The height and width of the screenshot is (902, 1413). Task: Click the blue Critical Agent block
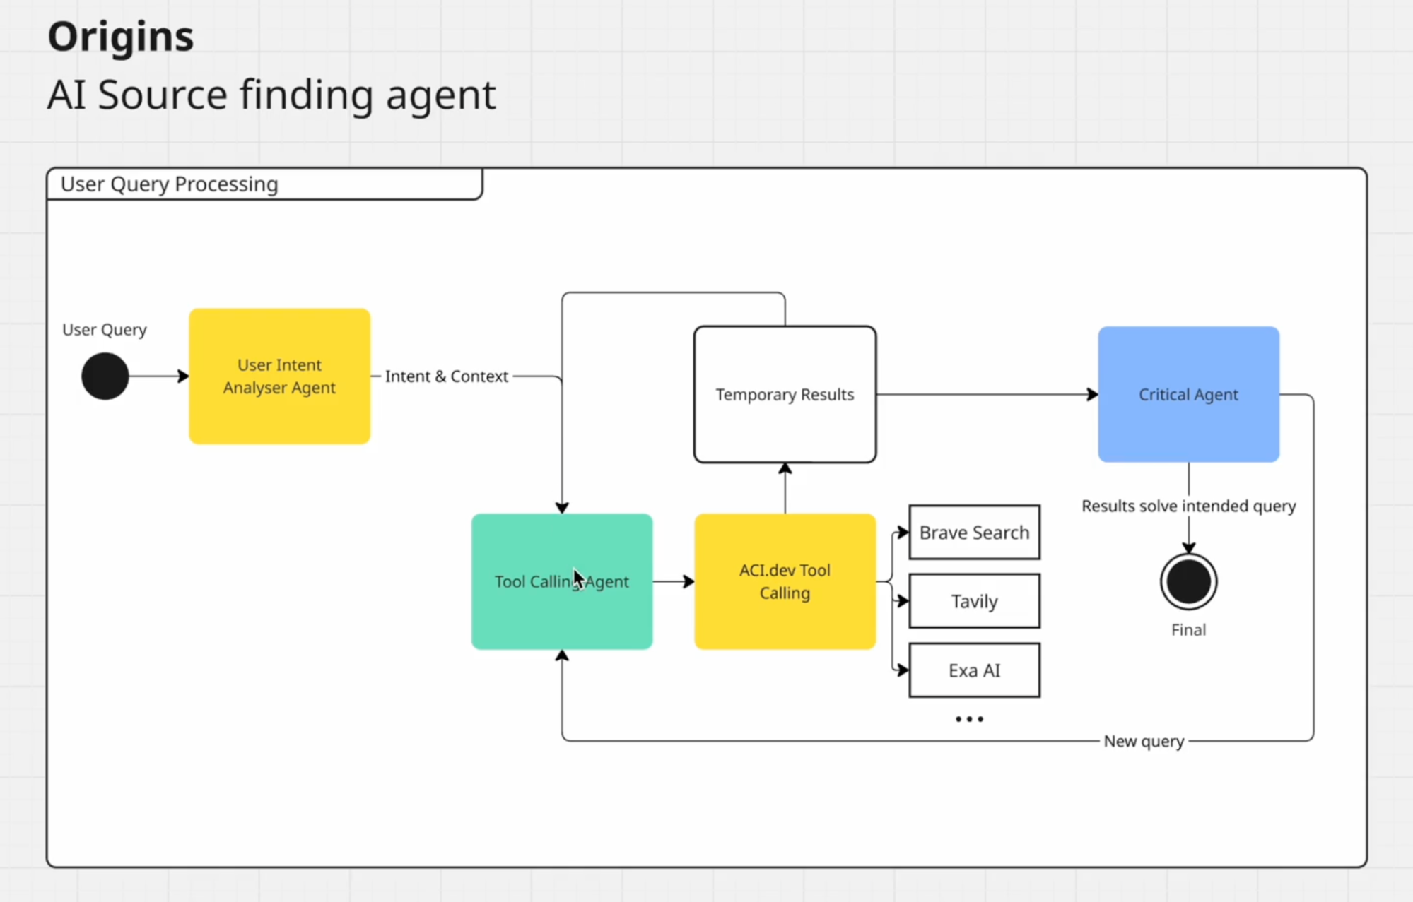(1188, 394)
